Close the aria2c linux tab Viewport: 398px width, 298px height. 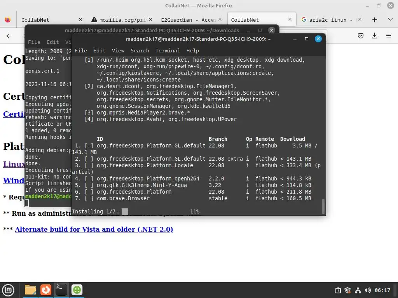click(x=360, y=19)
